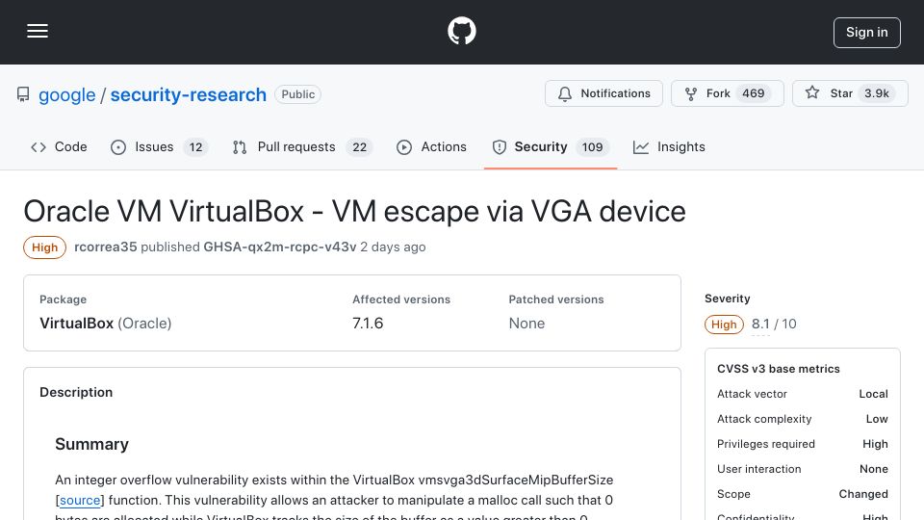Open the 469 forks count
924x520 pixels.
coord(753,93)
